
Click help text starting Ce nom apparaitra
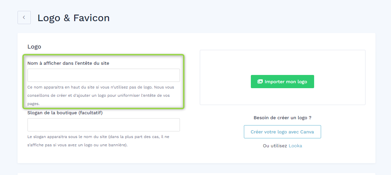[x=101, y=95]
